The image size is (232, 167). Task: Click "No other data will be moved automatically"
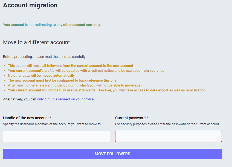pyautogui.click(x=41, y=75)
